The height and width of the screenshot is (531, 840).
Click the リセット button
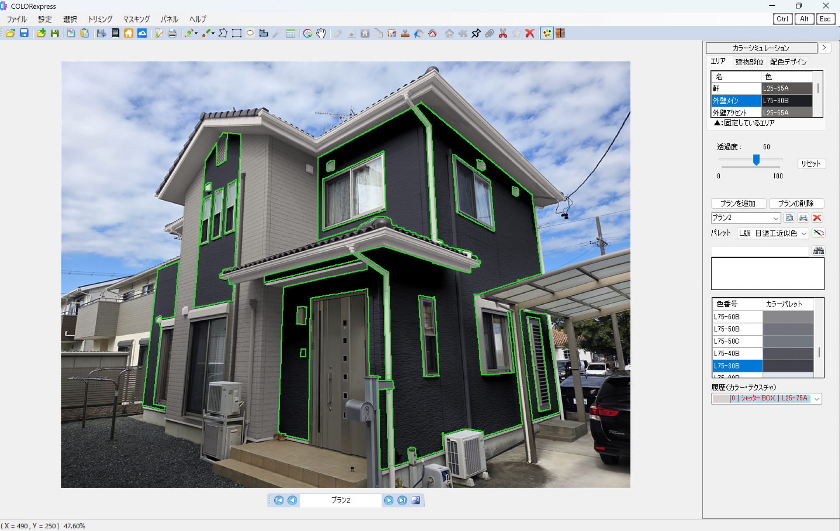tap(811, 163)
